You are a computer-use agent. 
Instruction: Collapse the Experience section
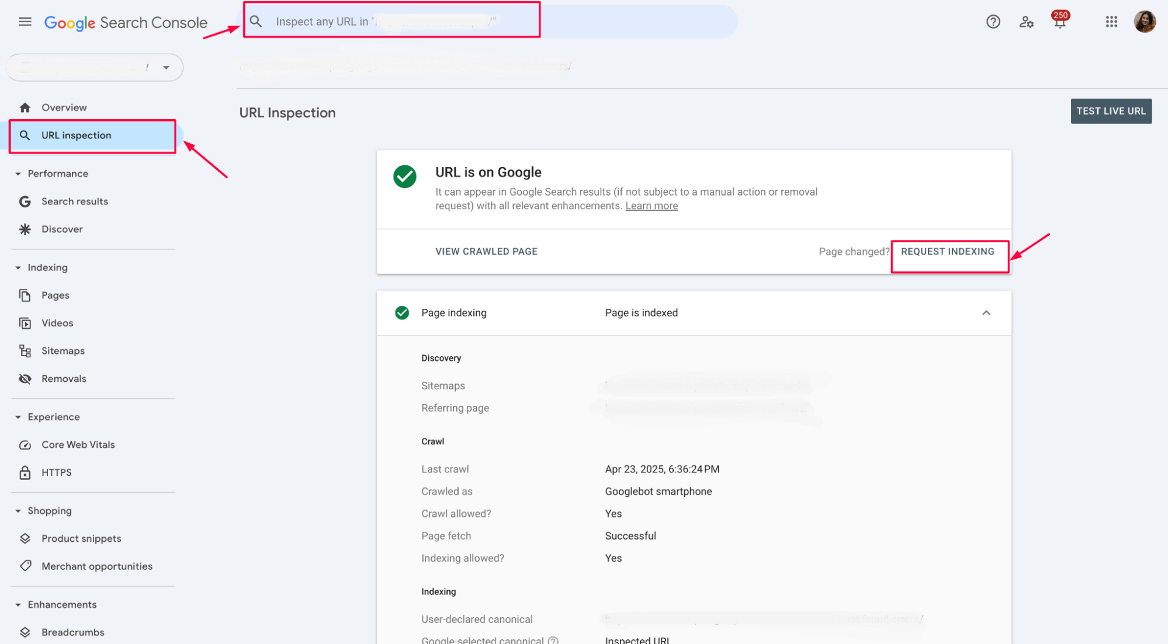[x=18, y=417]
